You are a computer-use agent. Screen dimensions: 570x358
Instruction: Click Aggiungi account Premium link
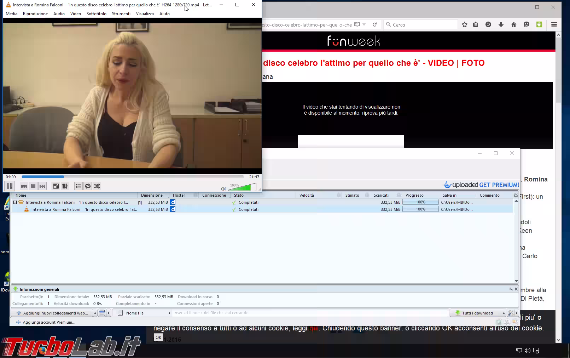coord(49,322)
